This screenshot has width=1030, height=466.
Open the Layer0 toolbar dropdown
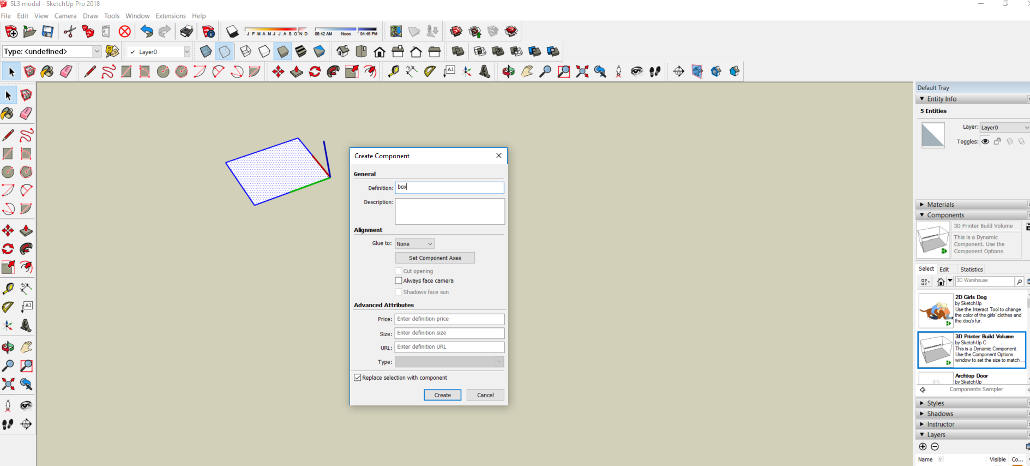click(186, 52)
